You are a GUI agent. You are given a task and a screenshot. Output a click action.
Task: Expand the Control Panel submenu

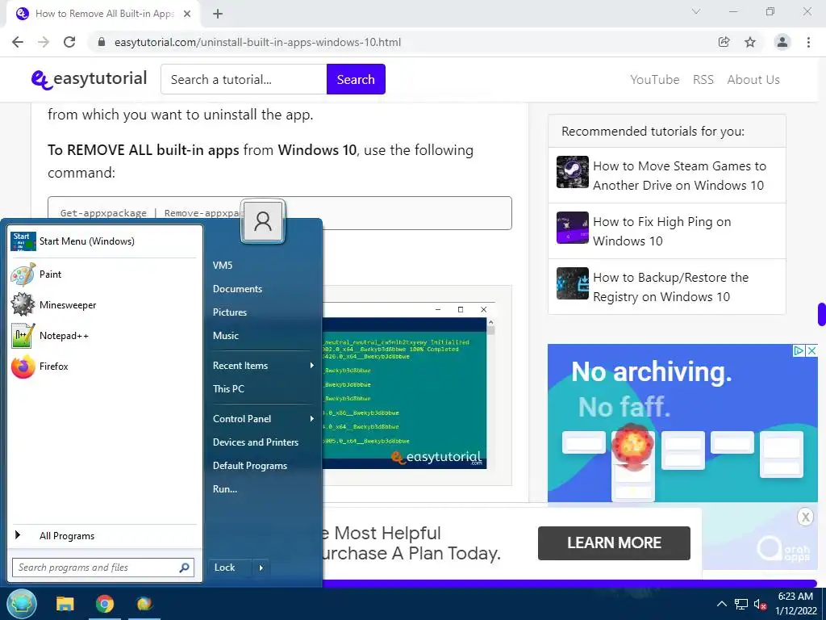(263, 419)
